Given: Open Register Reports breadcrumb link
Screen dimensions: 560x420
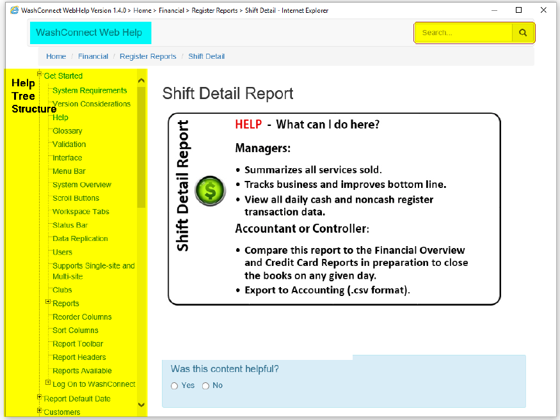Looking at the screenshot, I should coord(148,56).
